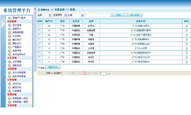Click the icon beside 配送方式
Image resolution: width=191 pixels, height=115 pixels.
tap(10, 88)
